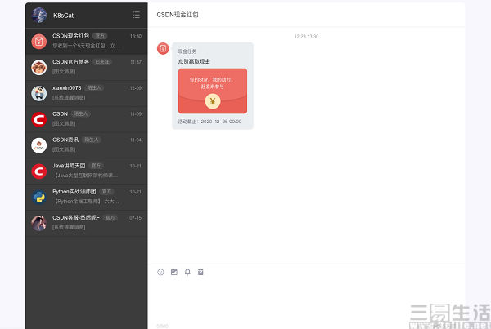491x329 pixels.
Task: Click the message text input area
Action: click(306, 301)
